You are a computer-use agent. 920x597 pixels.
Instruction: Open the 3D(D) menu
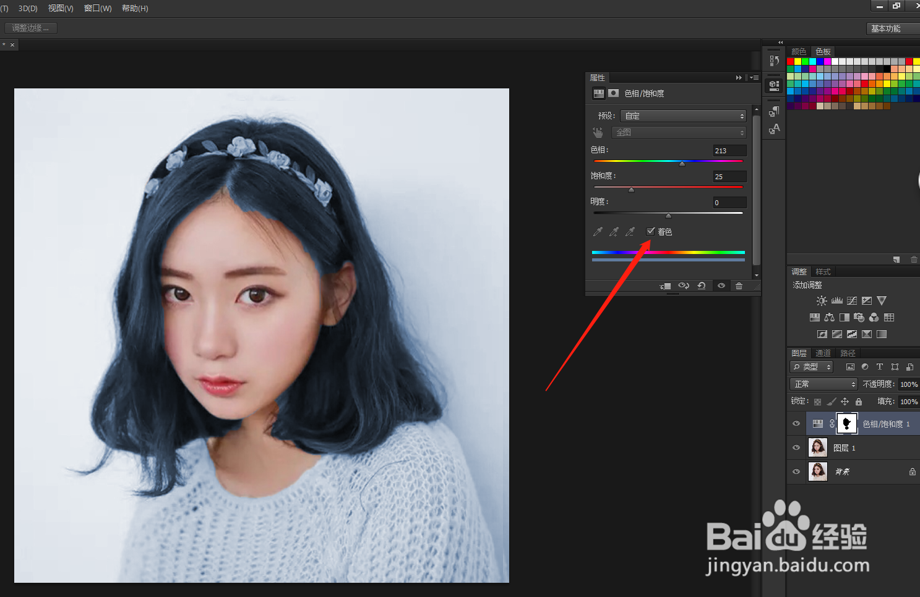coord(28,8)
